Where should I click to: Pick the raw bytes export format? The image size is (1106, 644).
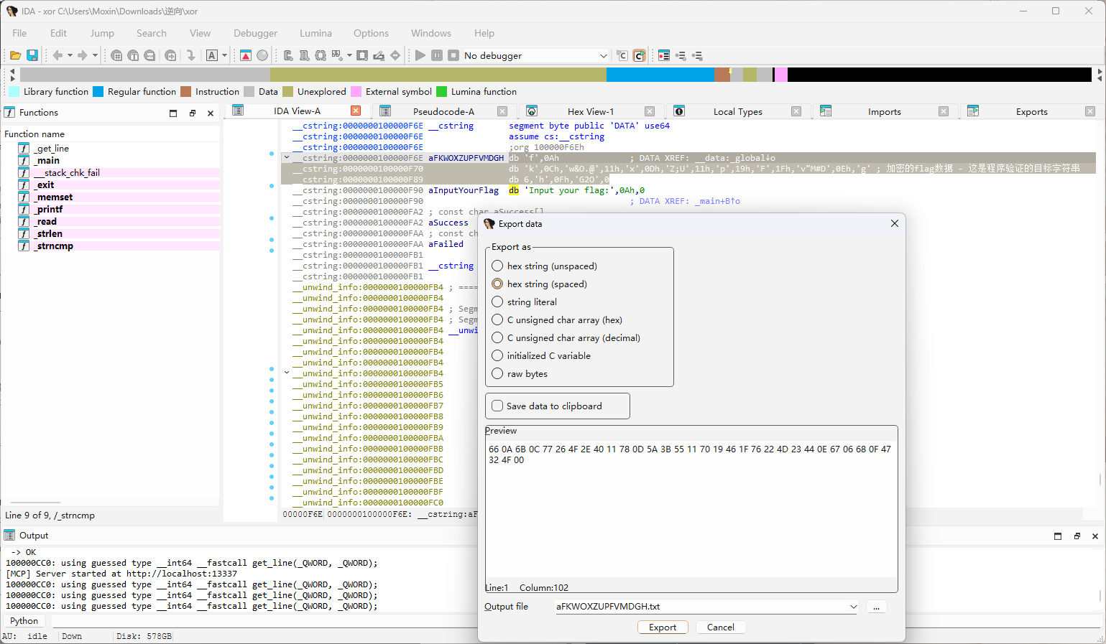497,374
